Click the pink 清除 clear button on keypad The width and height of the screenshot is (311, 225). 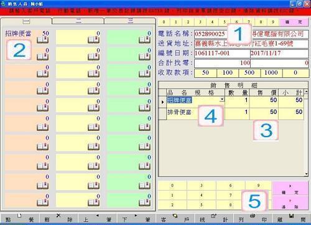coord(290,203)
